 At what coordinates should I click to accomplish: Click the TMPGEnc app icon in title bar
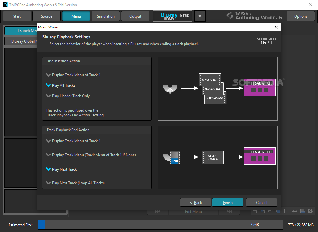[x=5, y=5]
